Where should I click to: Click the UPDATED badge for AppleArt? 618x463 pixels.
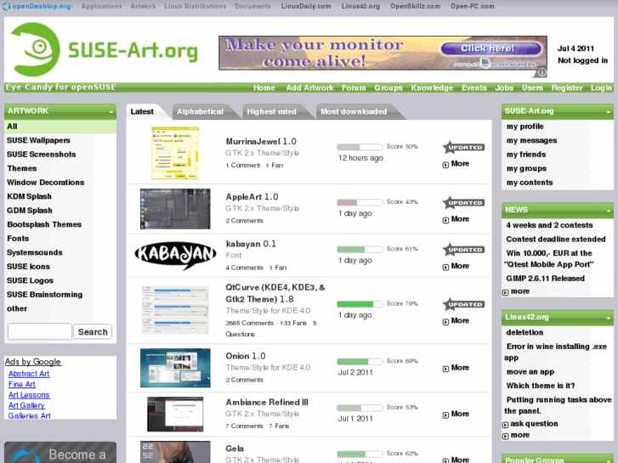(x=463, y=202)
